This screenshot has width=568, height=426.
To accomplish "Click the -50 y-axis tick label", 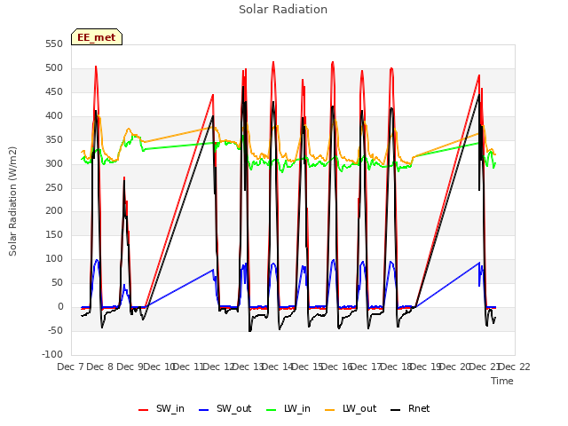I will click(x=55, y=330).
